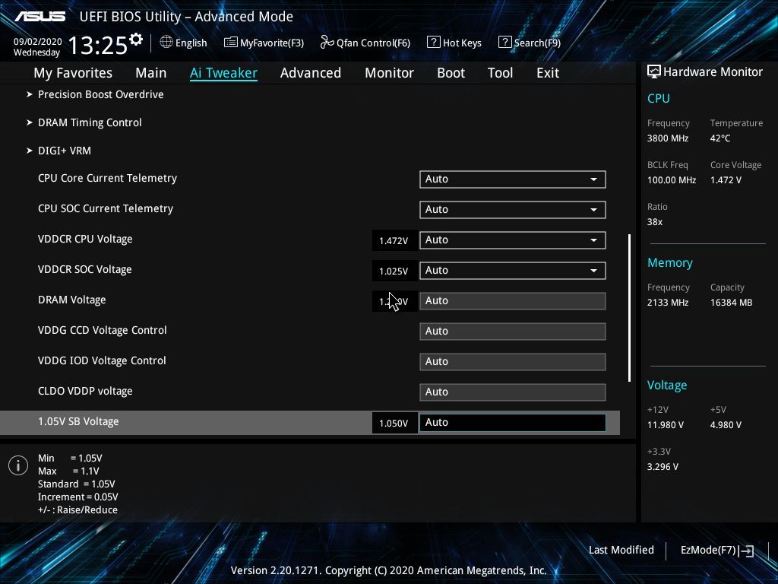Open the VDDCR SOC Voltage dropdown
Image resolution: width=778 pixels, height=584 pixels.
coord(513,270)
